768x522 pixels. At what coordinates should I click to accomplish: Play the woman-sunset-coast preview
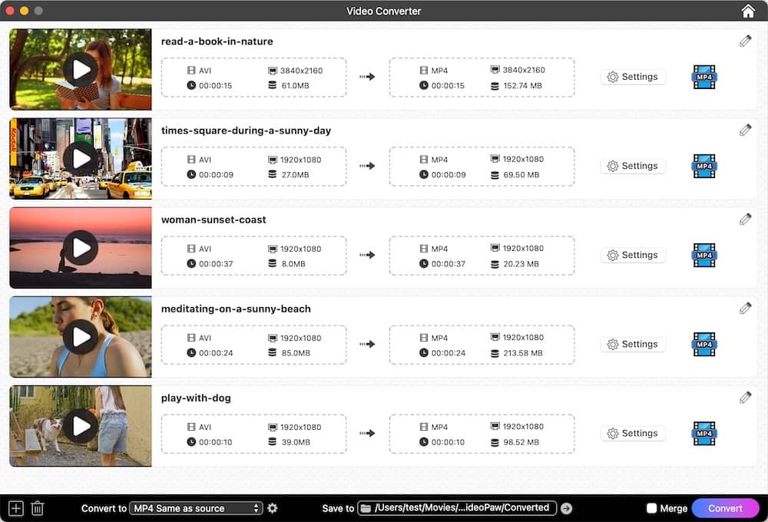click(x=80, y=247)
